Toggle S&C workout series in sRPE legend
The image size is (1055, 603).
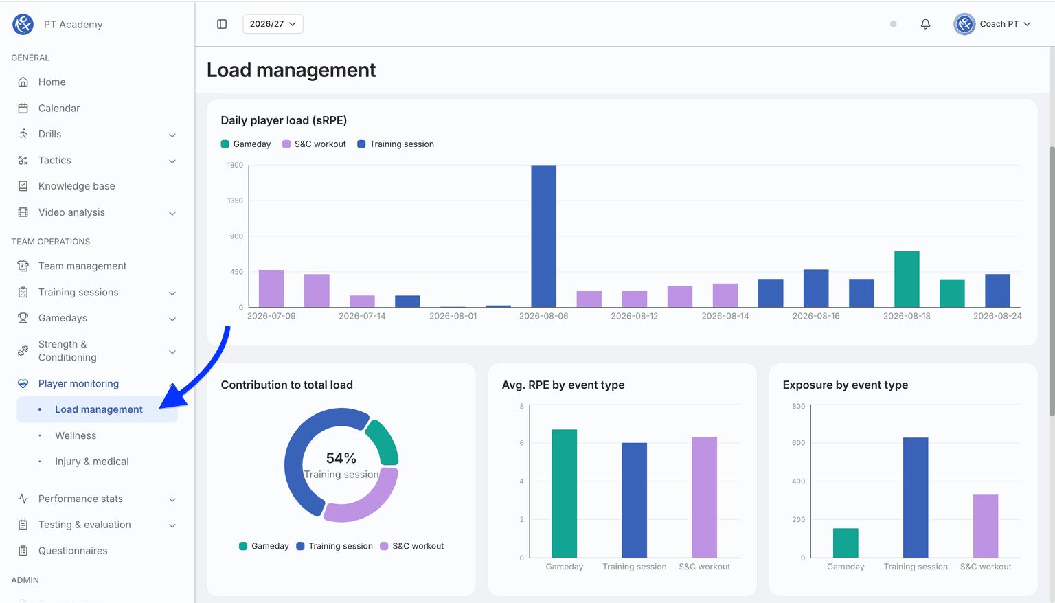click(314, 144)
